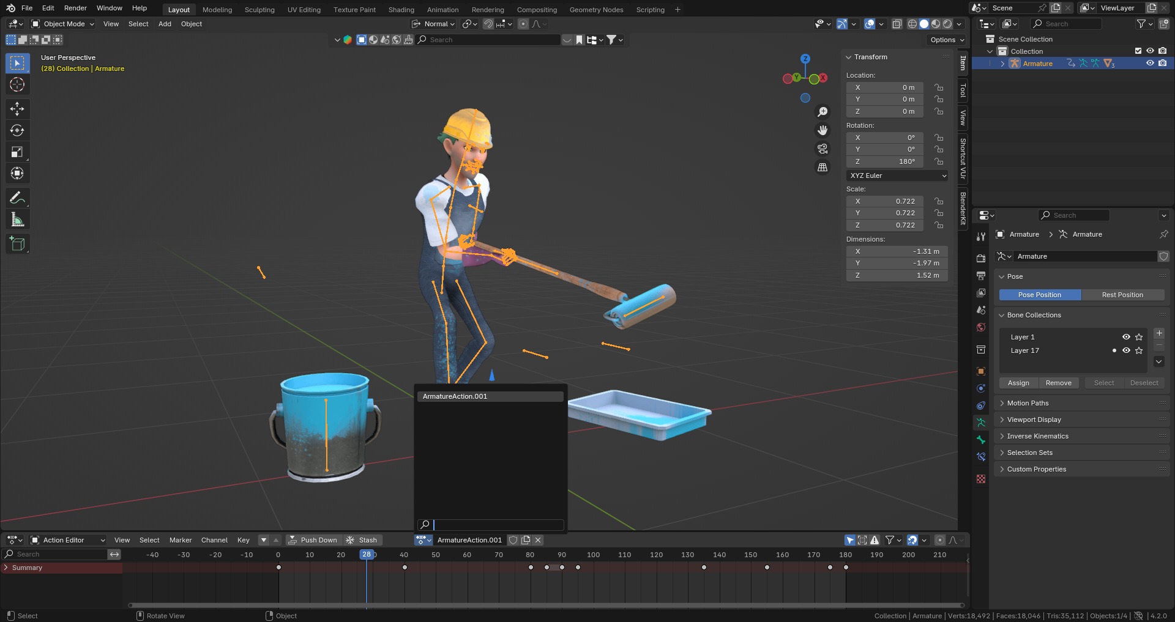Expand the Armature item in outliner
1175x622 pixels.
click(1002, 64)
